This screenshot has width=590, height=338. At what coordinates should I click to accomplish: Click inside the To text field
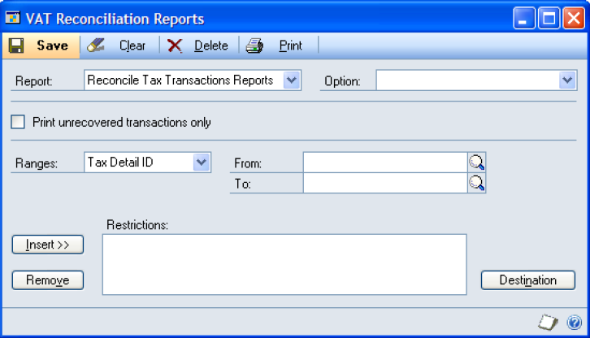(384, 184)
